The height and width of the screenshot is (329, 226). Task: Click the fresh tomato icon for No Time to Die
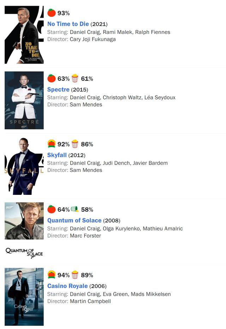click(x=52, y=13)
